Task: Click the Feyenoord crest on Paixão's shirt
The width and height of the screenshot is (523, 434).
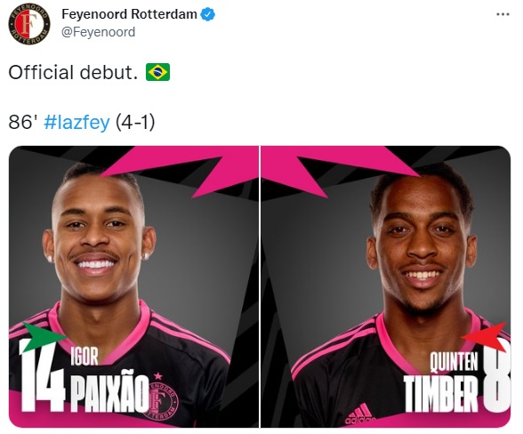Action: (164, 398)
